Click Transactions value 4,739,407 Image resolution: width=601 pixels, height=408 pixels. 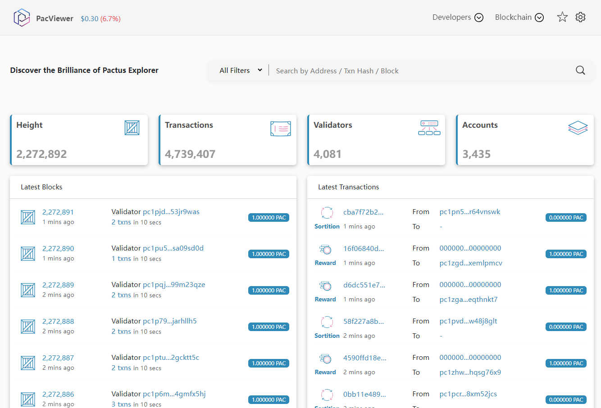click(x=190, y=154)
